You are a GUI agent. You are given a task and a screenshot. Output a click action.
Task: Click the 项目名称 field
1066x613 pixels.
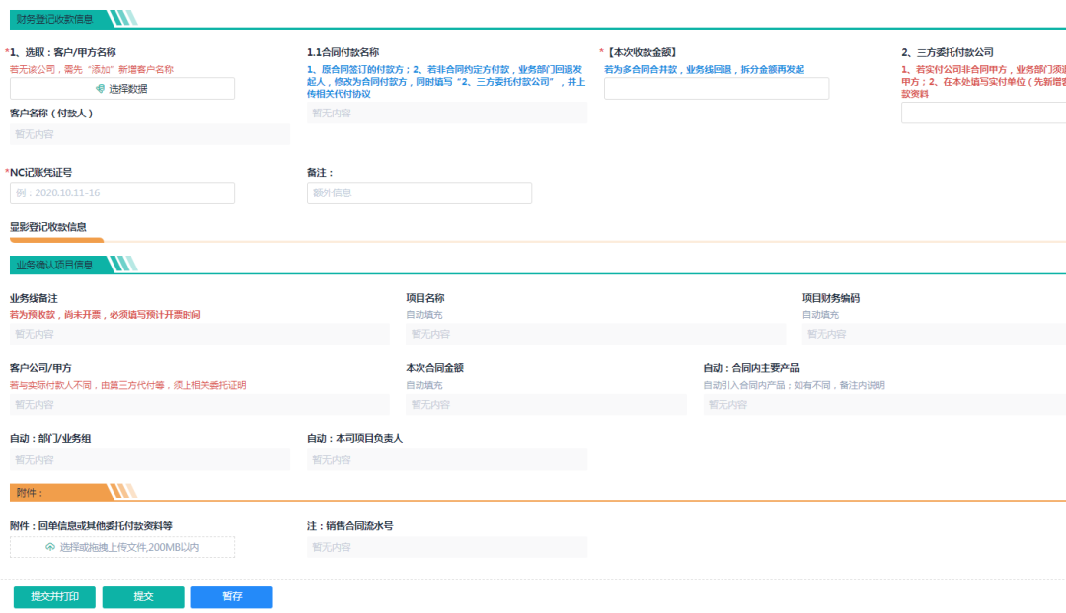pos(595,335)
